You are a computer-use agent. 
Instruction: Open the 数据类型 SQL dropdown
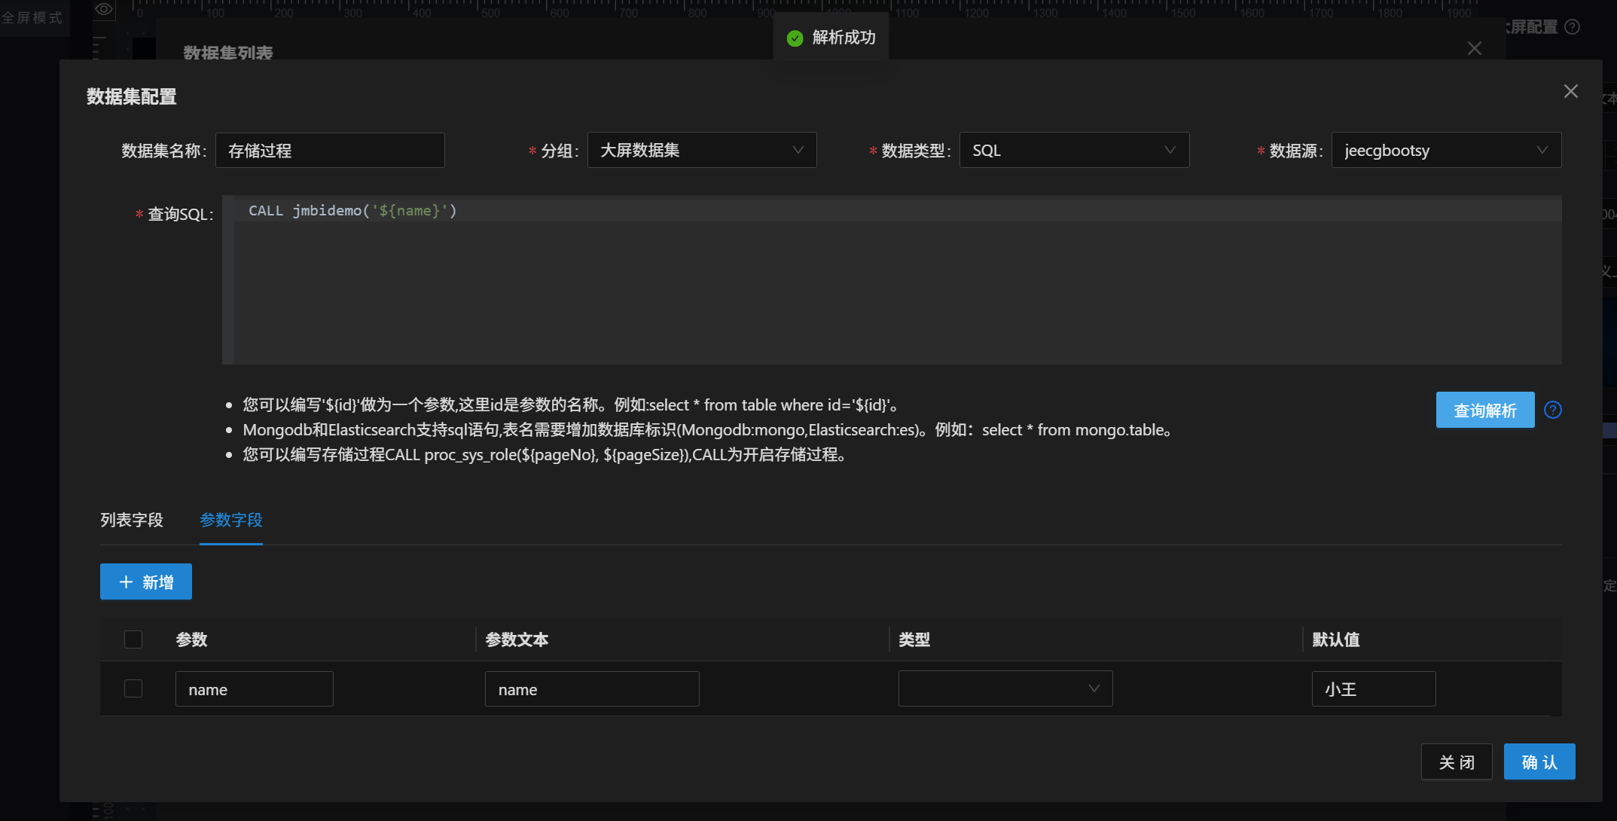pyautogui.click(x=1073, y=151)
